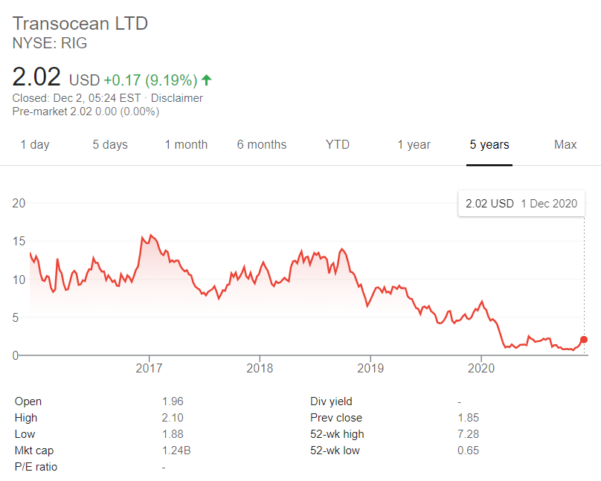This screenshot has width=601, height=481.
Task: Click the 2.02 USD price tooltip
Action: pos(521,203)
